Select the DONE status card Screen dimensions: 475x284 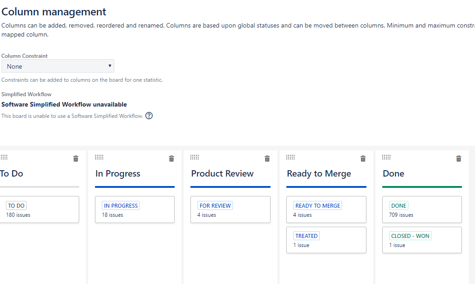(x=422, y=210)
